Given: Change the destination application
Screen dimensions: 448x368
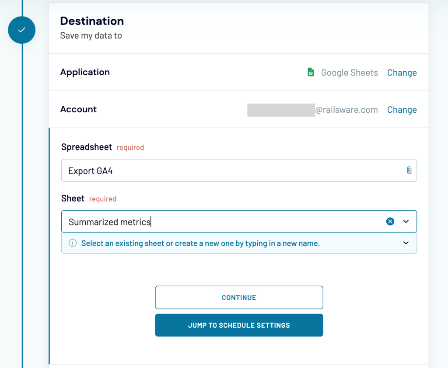Looking at the screenshot, I should click(x=402, y=73).
